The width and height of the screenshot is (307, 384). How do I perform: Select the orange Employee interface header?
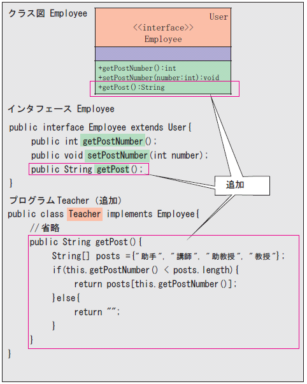tap(163, 27)
